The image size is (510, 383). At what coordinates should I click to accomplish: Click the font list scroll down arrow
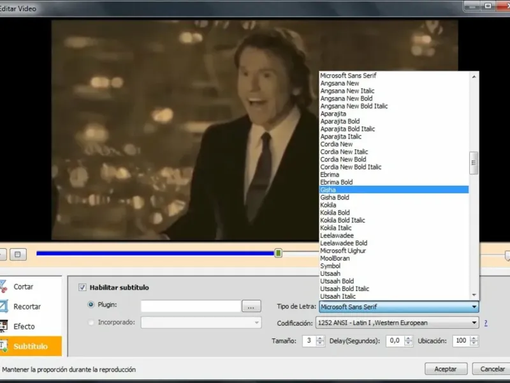click(474, 295)
